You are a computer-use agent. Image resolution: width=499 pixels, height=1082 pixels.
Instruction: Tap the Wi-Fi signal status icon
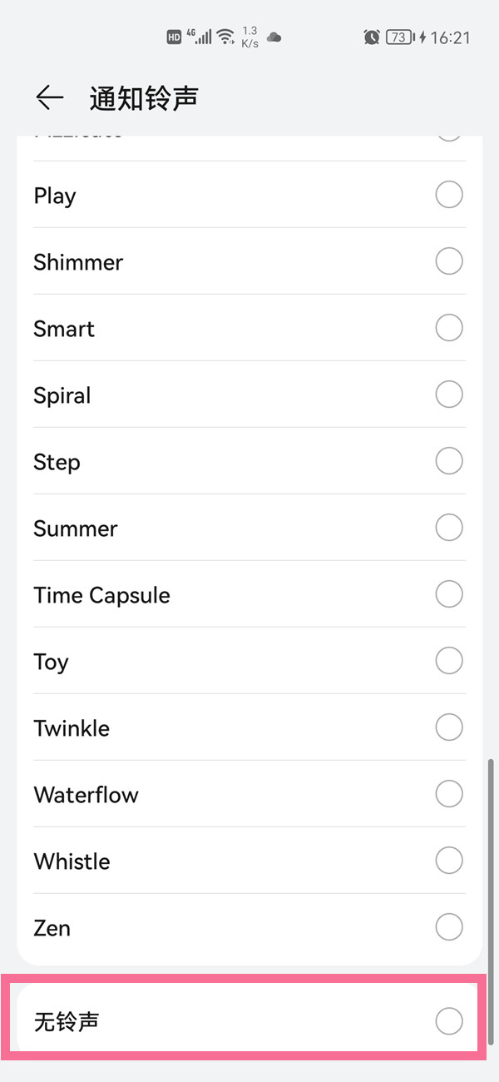225,37
